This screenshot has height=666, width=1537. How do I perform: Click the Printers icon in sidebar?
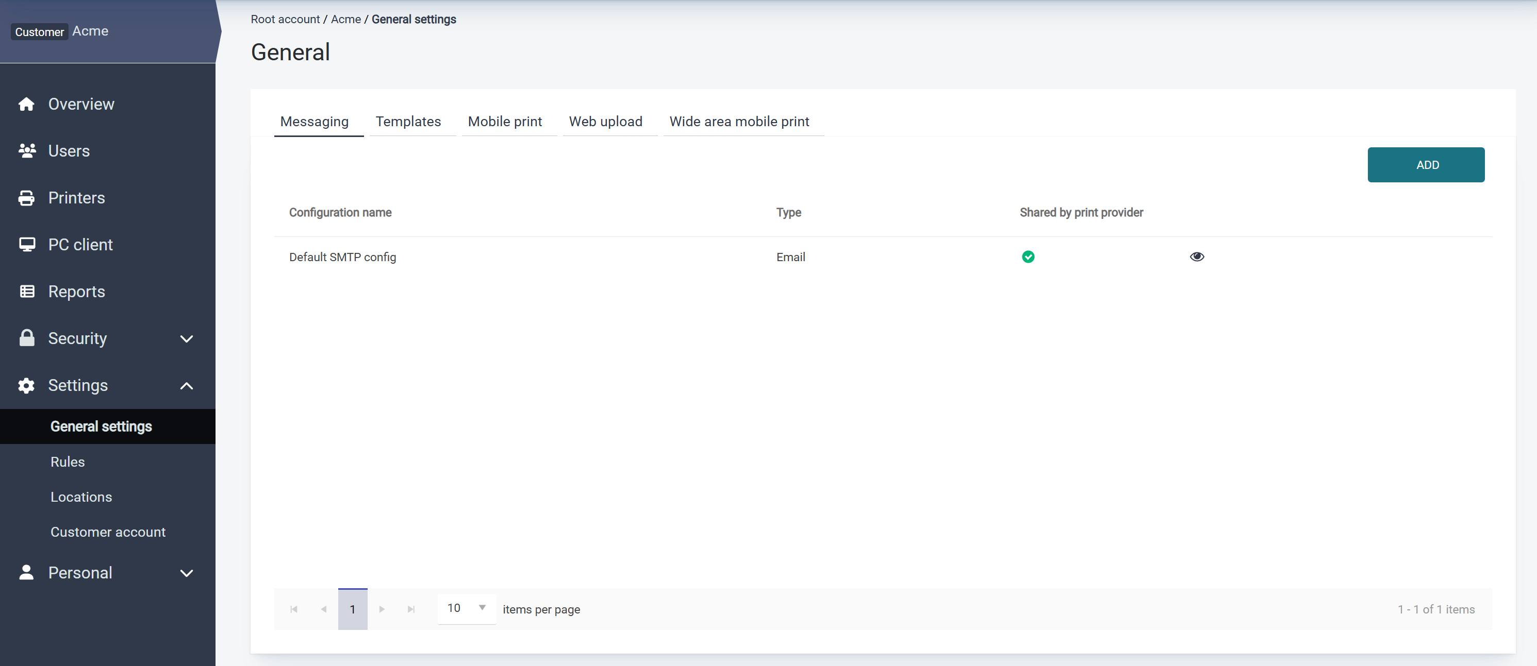coord(26,198)
